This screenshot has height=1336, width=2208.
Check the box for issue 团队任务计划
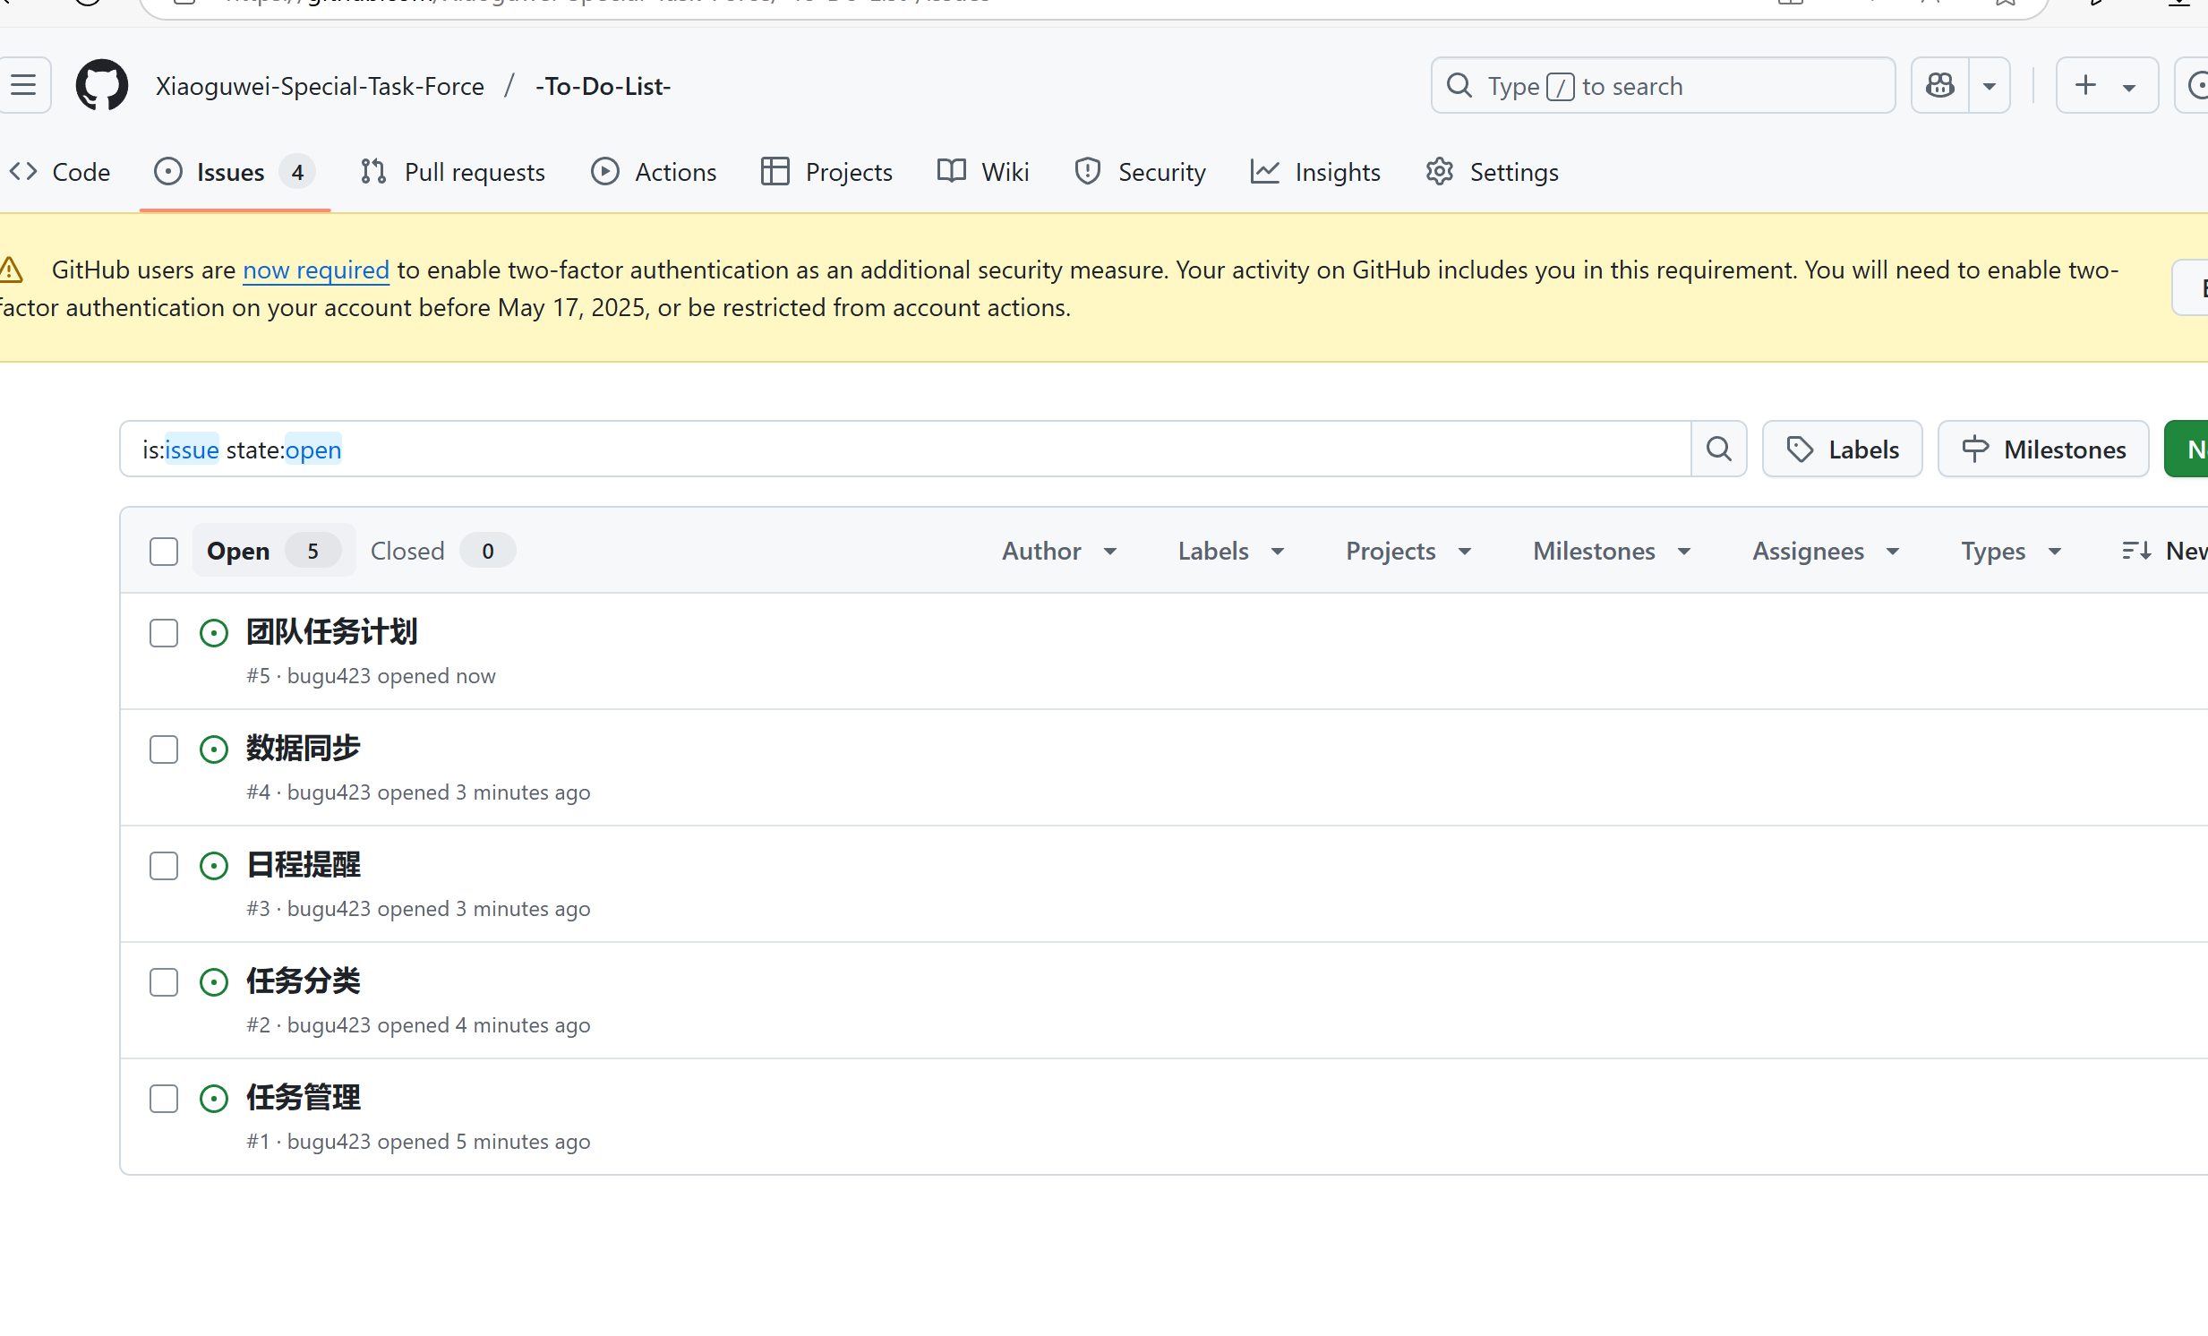point(164,632)
